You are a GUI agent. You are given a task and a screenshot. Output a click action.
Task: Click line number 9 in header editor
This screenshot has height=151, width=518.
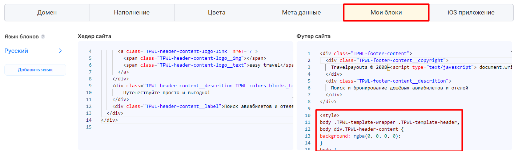(x=90, y=85)
